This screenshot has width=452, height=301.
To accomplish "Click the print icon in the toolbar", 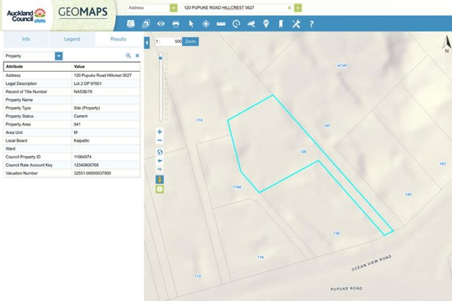I will (175, 24).
